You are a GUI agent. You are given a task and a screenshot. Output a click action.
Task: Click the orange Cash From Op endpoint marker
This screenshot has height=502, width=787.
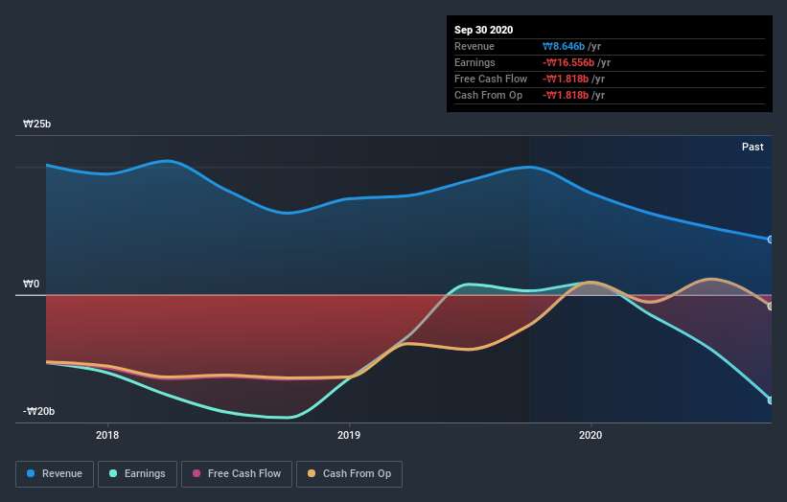click(x=771, y=307)
